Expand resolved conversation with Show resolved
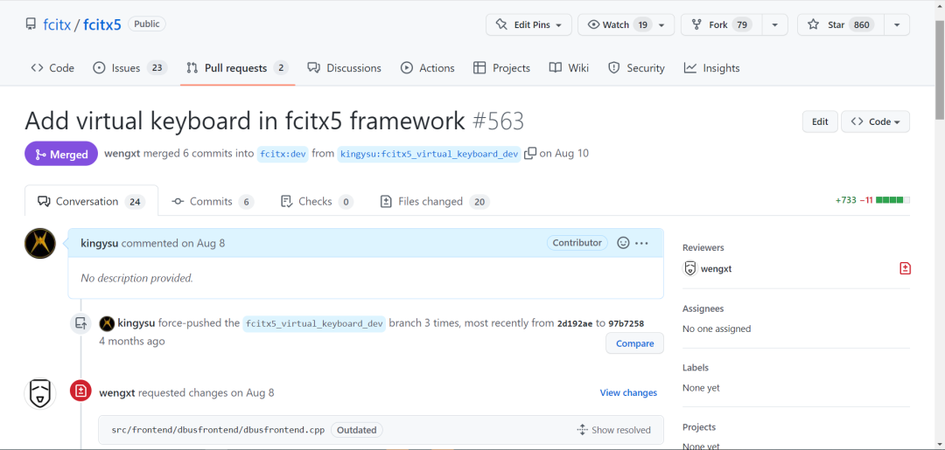This screenshot has height=450, width=945. tap(614, 430)
